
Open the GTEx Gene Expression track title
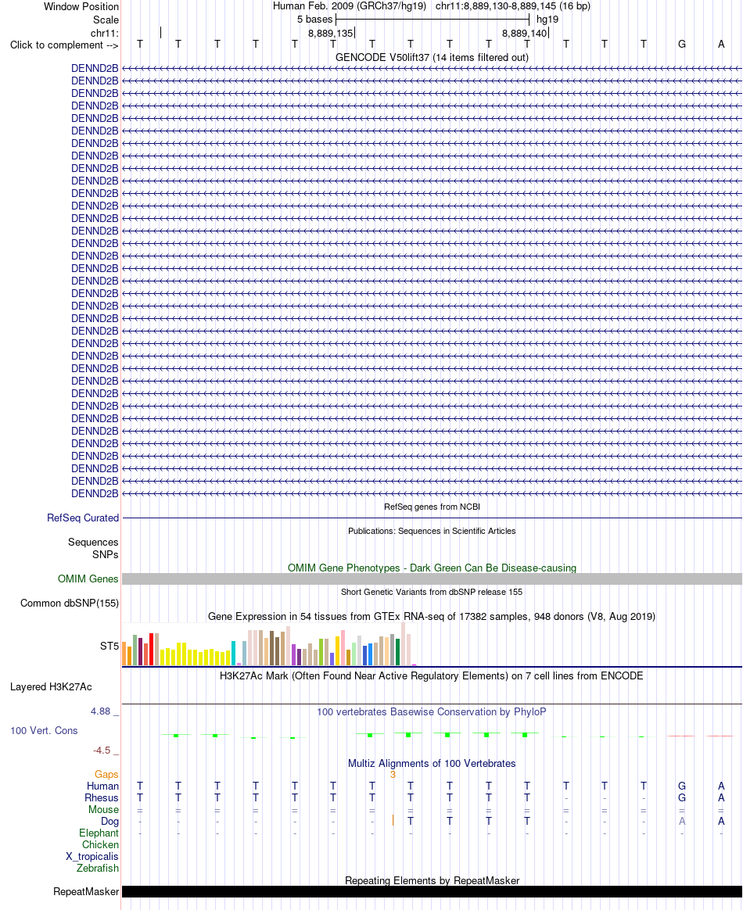[x=432, y=616]
